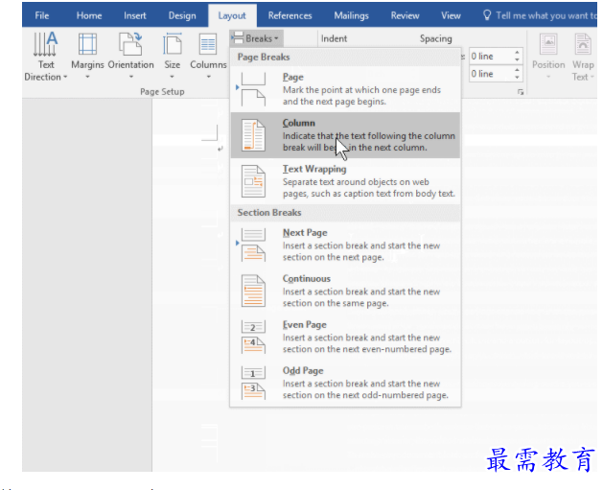The width and height of the screenshot is (603, 490).
Task: Click the Next Page section icon
Action: pyautogui.click(x=253, y=245)
